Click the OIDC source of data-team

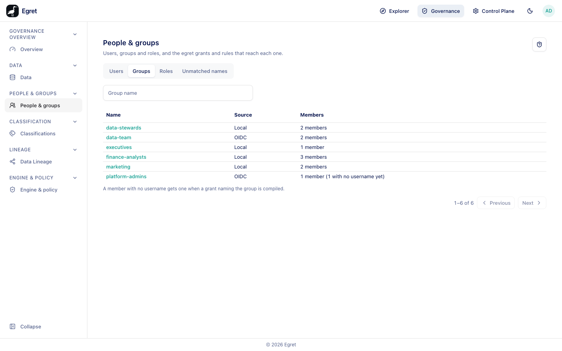(x=240, y=137)
